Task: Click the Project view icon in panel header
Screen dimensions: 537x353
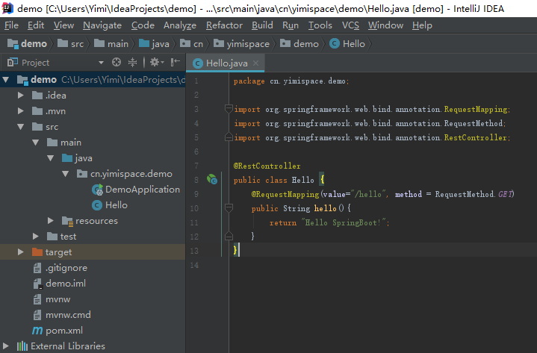Action: click(13, 62)
